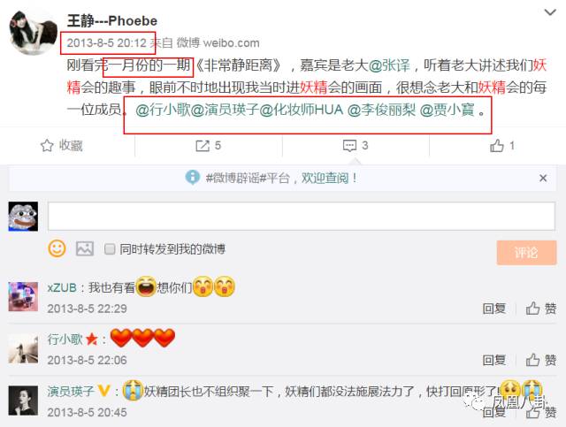This screenshot has height=427, width=566.
Task: Open the emoji smiley picker
Action: click(57, 248)
